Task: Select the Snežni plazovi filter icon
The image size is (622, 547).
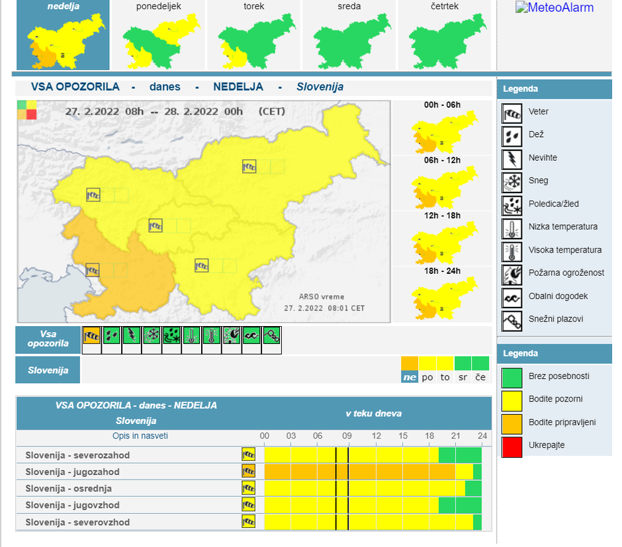Action: [x=271, y=337]
